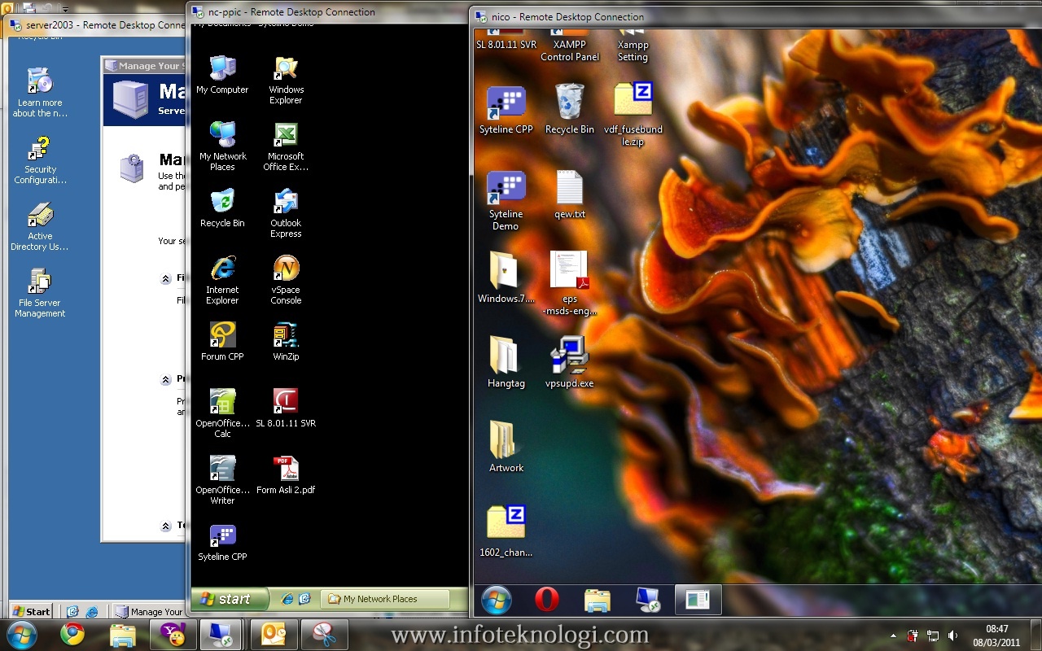This screenshot has height=651, width=1042.
Task: Open Windows Explorer shortcut in nc-ppic
Action: pyautogui.click(x=286, y=80)
